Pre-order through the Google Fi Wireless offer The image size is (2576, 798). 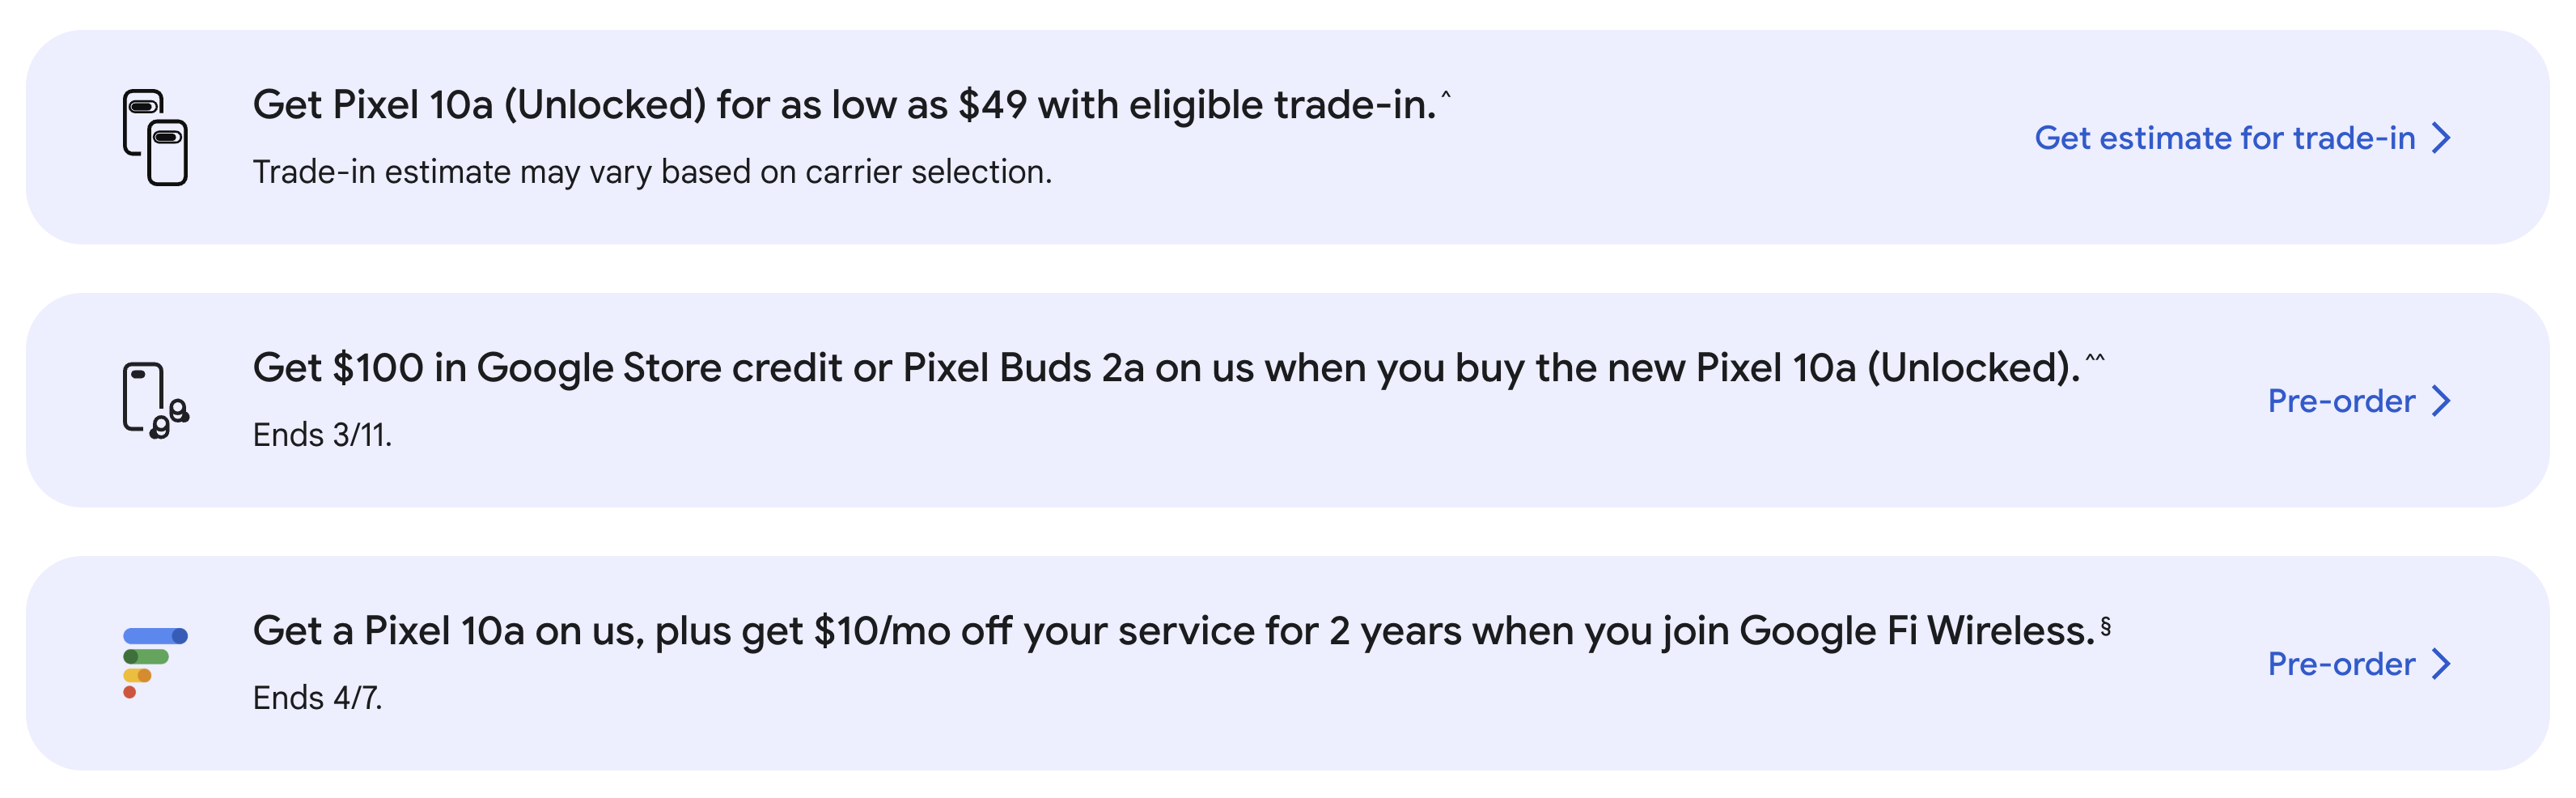2340,664
